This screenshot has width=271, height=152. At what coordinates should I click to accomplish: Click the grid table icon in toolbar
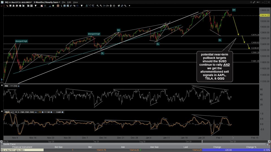[x=10, y=6]
